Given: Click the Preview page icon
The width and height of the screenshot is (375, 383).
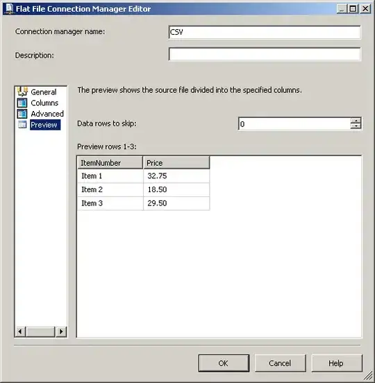Looking at the screenshot, I should [22, 125].
